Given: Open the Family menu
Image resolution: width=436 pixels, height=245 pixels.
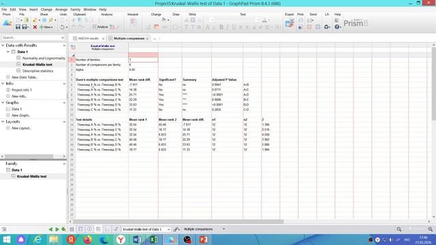Looking at the screenshot, I should tap(76, 10).
